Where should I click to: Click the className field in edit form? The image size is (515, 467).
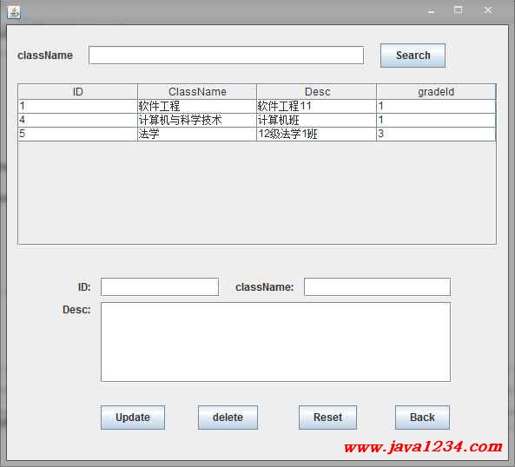377,286
